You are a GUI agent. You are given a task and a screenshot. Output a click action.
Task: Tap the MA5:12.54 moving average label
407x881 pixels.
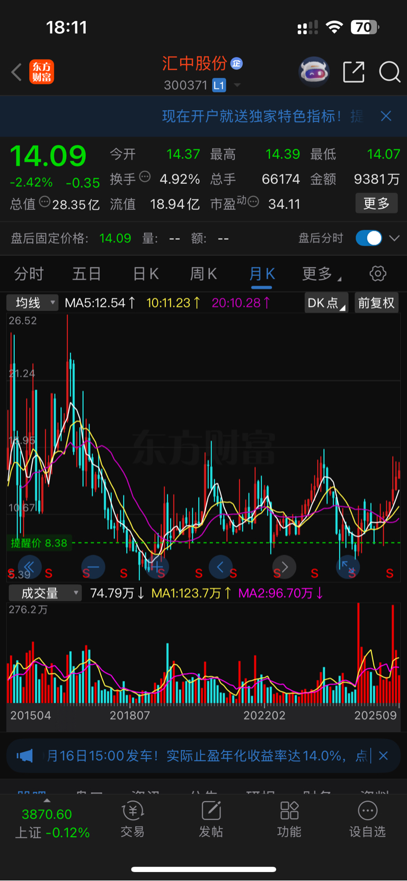click(100, 303)
